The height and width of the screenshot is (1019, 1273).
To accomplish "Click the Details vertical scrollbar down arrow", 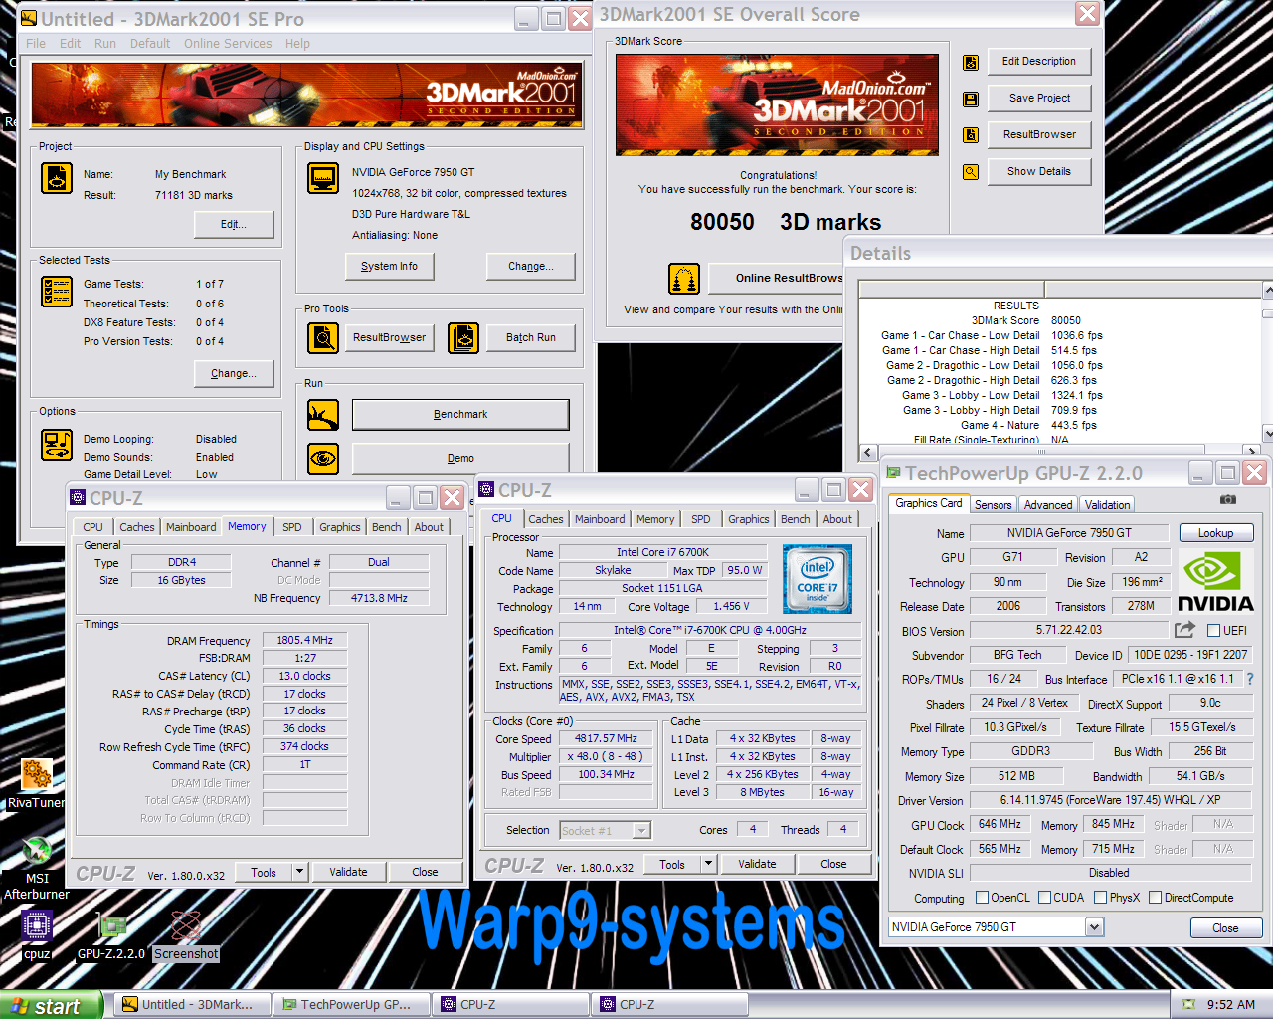I will click(x=1267, y=434).
